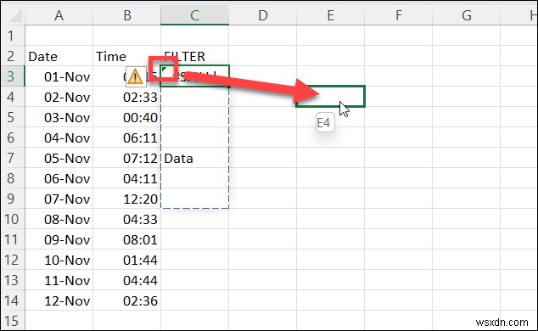Viewport: 538px width, 331px height.
Task: Select row 7 header
Action: pos(13,158)
